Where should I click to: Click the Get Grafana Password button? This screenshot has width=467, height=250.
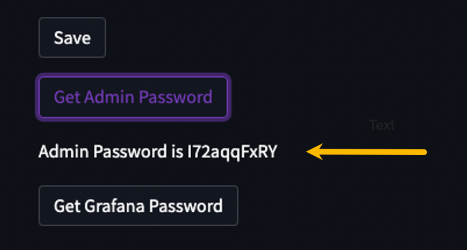pyautogui.click(x=138, y=206)
